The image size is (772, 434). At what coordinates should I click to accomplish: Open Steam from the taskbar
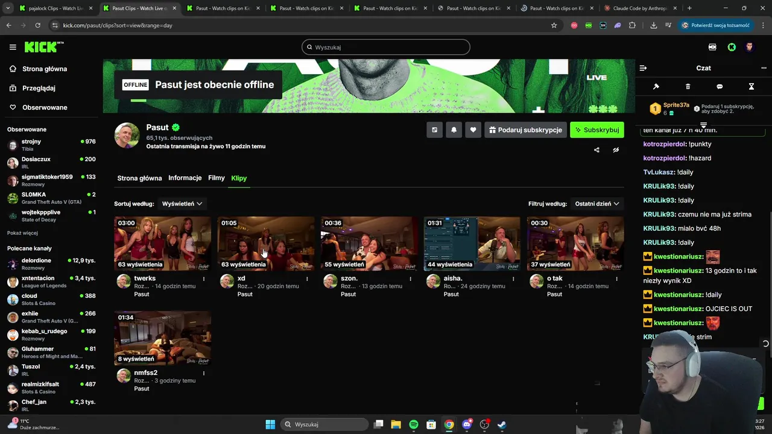click(x=502, y=424)
